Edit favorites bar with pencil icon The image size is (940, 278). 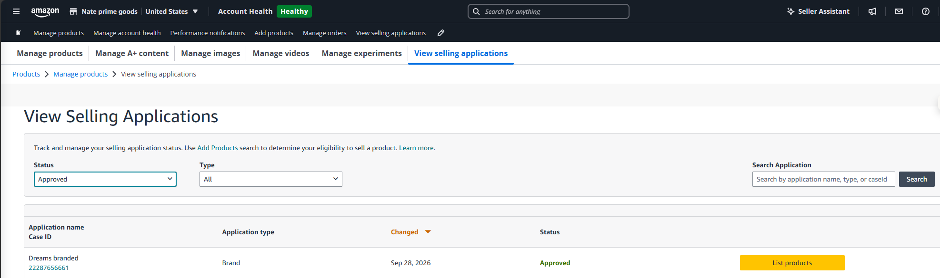[441, 33]
